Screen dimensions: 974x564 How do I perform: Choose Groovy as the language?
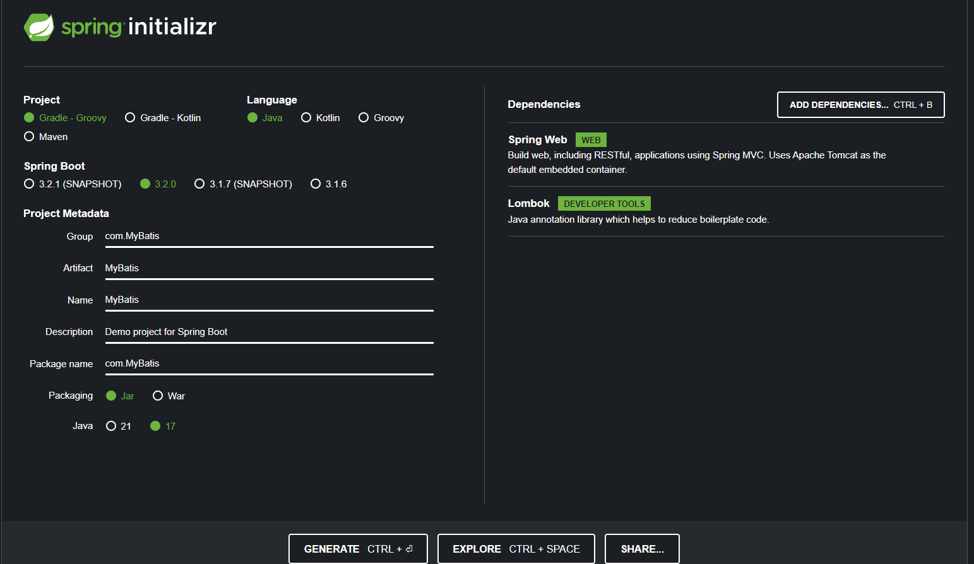point(381,118)
